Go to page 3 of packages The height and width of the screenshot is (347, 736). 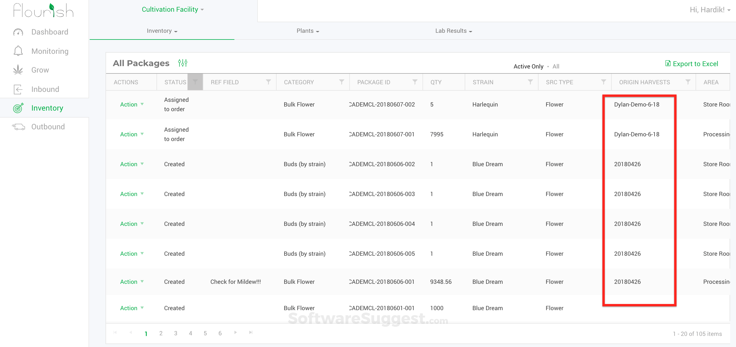pos(176,333)
